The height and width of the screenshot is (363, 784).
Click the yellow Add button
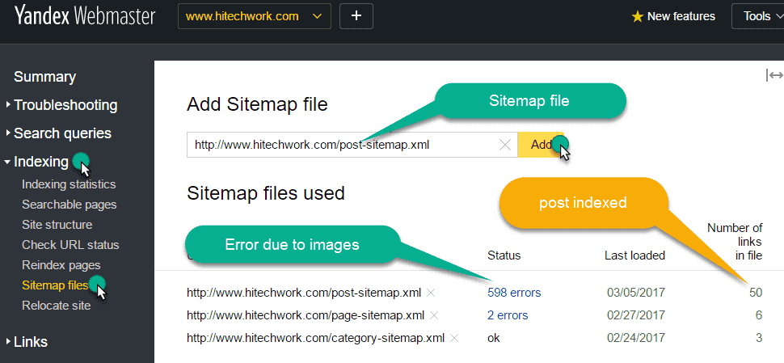coord(541,145)
